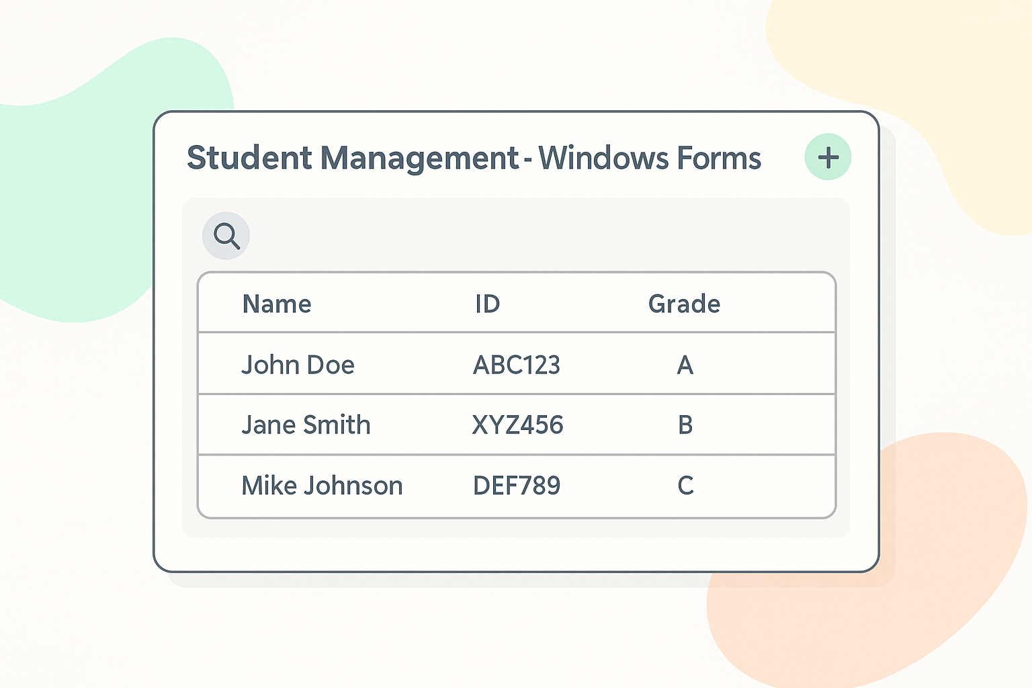The height and width of the screenshot is (688, 1032).
Task: Click grade B for Jane Smith
Action: (684, 425)
